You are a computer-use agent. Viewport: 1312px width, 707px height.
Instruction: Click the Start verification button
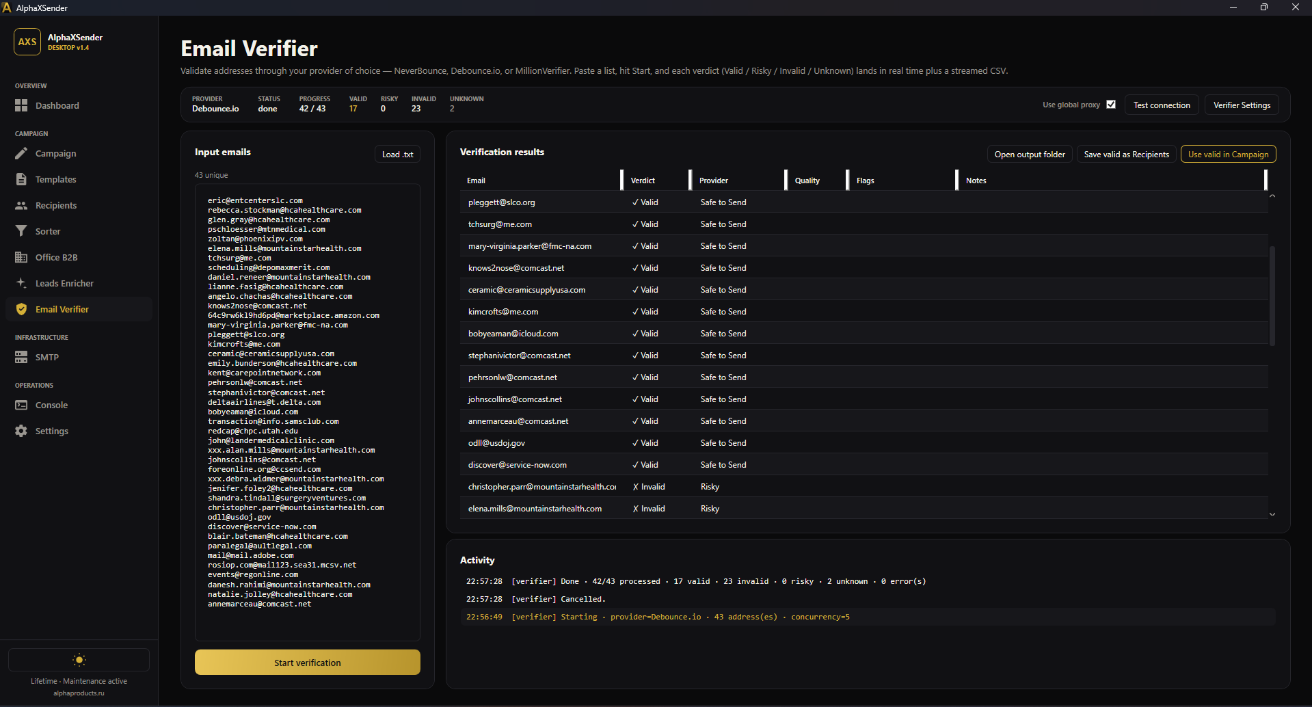coord(308,663)
